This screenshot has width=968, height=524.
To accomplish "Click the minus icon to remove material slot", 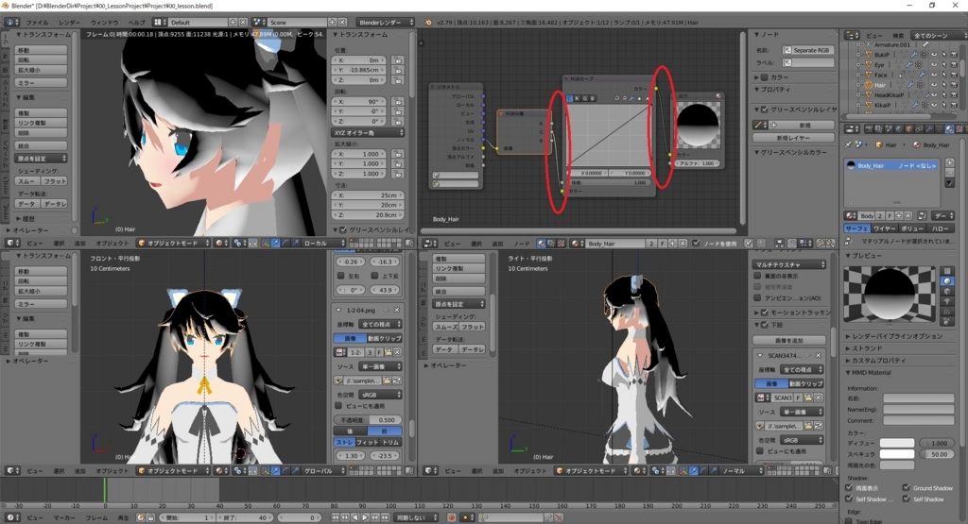I will [x=950, y=173].
